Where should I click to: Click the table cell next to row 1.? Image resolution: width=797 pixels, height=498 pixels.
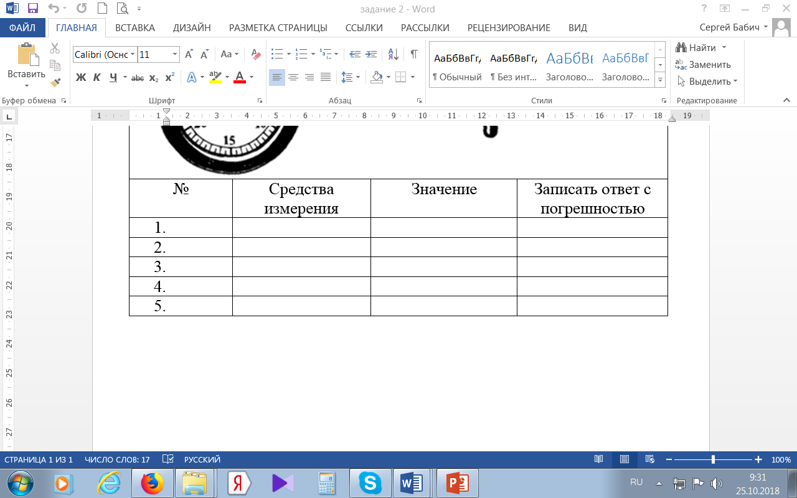pos(301,227)
